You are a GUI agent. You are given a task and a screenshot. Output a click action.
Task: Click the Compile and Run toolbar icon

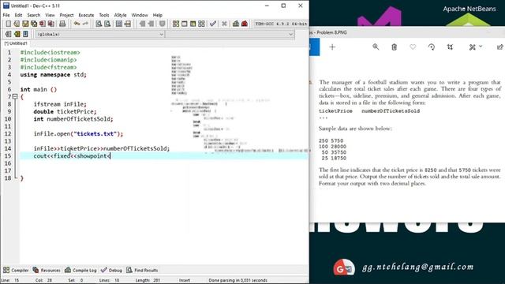pyautogui.click(x=193, y=24)
